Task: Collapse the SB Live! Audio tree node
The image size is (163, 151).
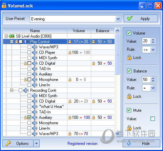Action: [6, 36]
